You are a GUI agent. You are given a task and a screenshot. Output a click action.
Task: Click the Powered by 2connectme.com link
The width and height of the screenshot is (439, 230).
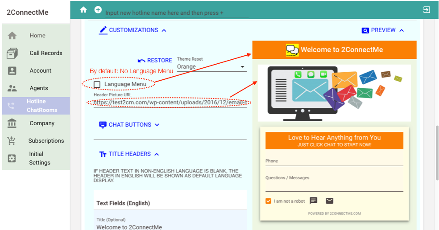click(x=334, y=214)
